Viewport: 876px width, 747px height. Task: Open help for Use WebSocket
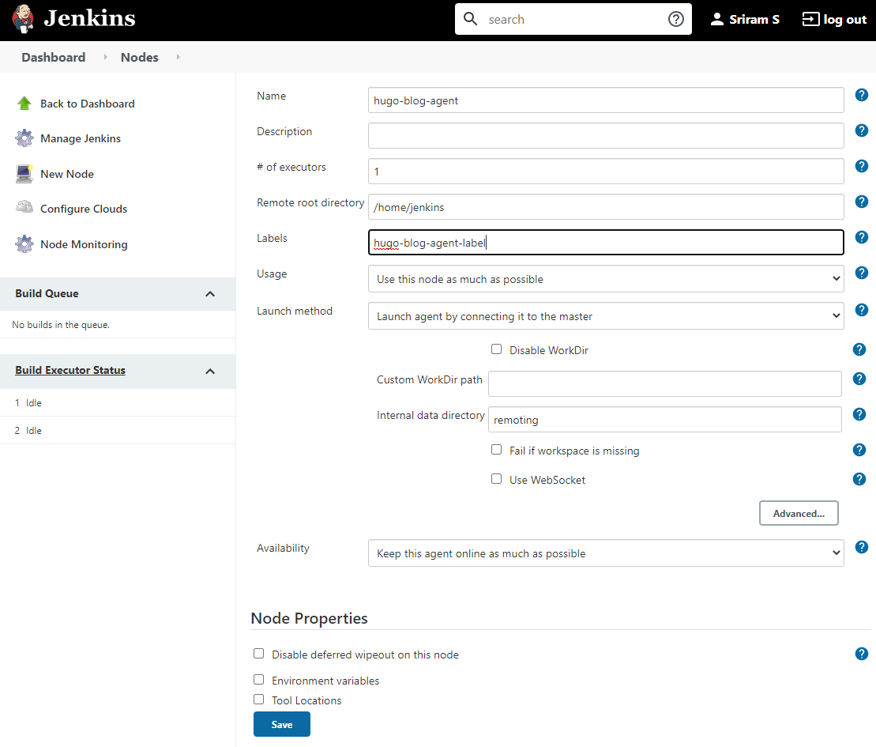click(x=859, y=479)
